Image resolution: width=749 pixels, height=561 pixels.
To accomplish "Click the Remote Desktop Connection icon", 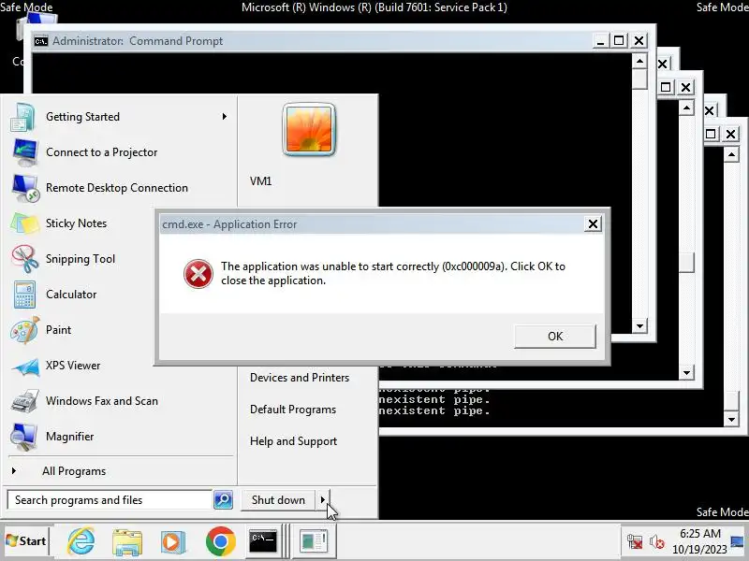I will pyautogui.click(x=25, y=188).
